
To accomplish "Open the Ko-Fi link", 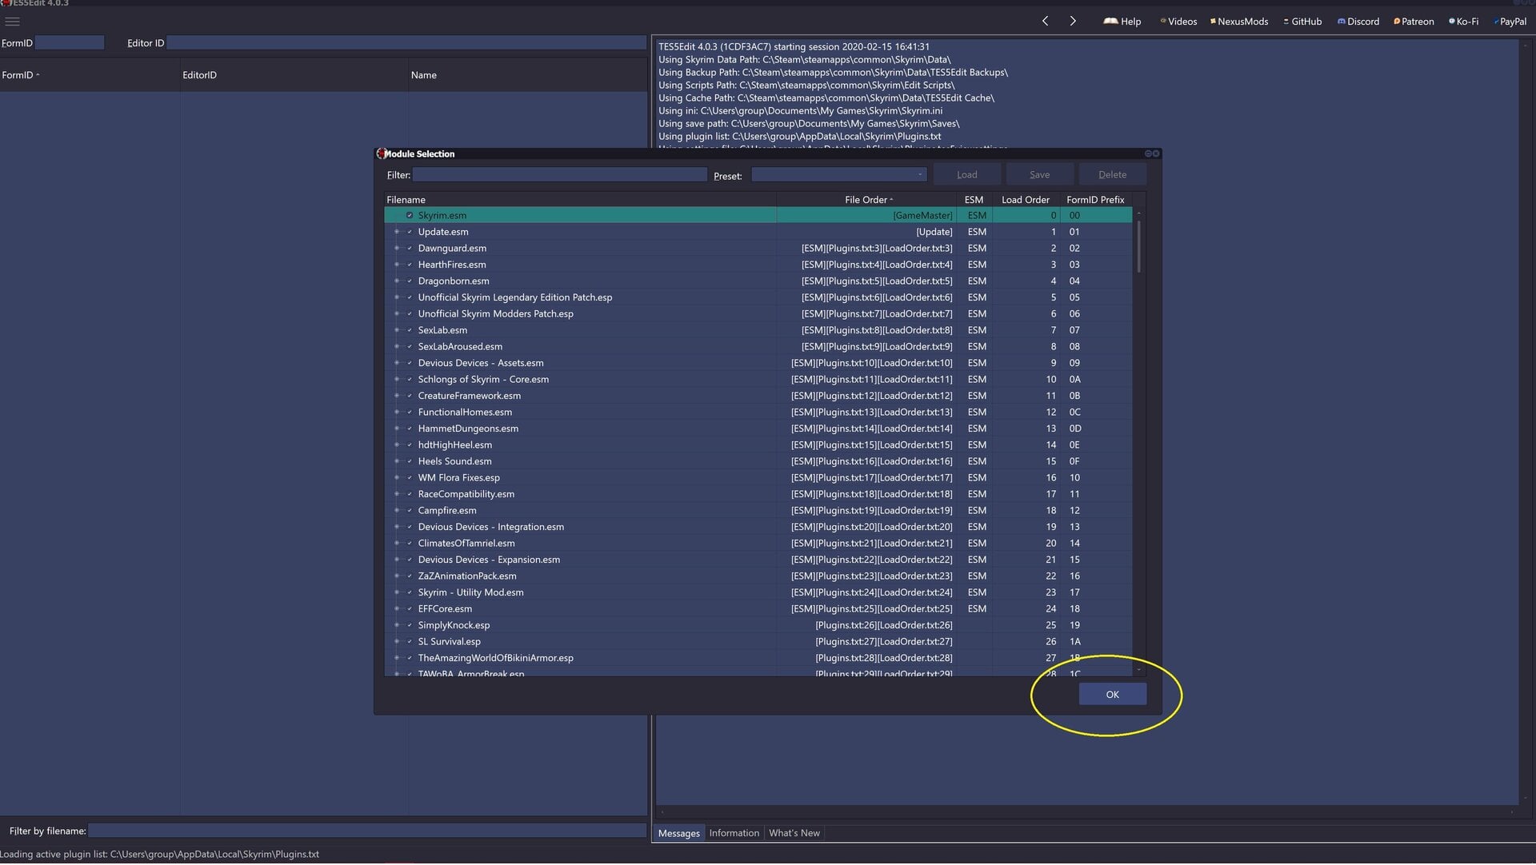I will (1463, 22).
